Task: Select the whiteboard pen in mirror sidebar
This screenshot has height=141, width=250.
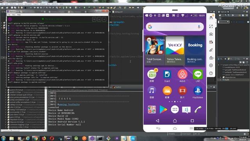Action: (x=211, y=50)
